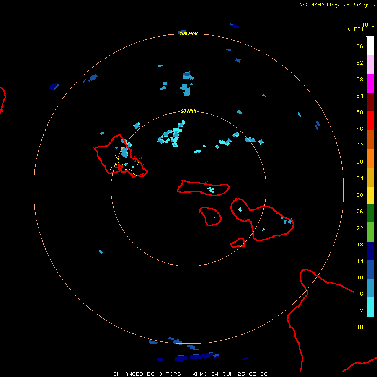Image resolution: width=377 pixels, height=377 pixels.
Task: Click the 34 legend value
Action: pos(360,178)
